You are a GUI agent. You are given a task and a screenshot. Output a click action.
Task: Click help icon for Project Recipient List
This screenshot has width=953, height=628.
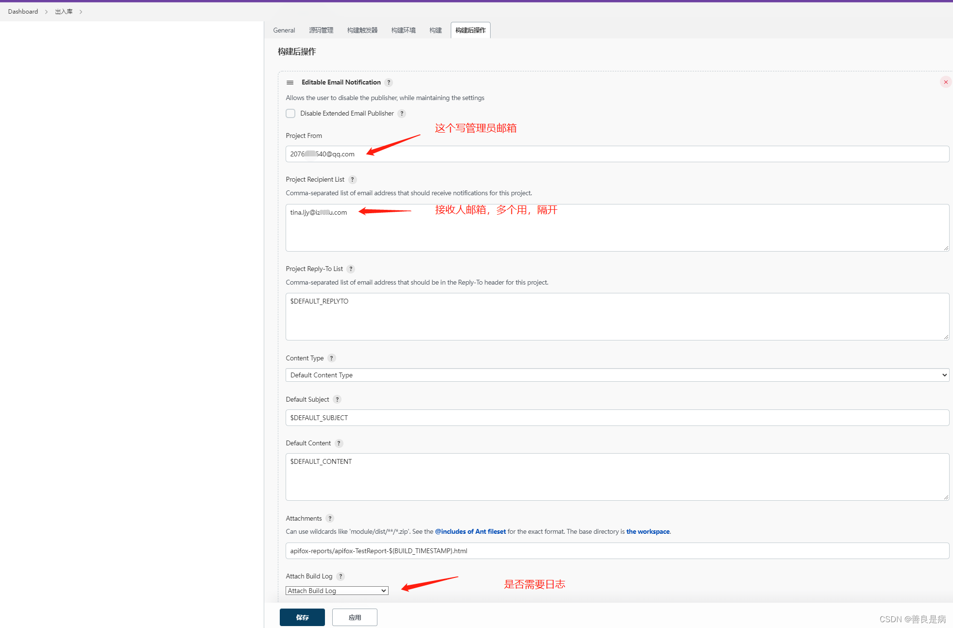coord(353,180)
